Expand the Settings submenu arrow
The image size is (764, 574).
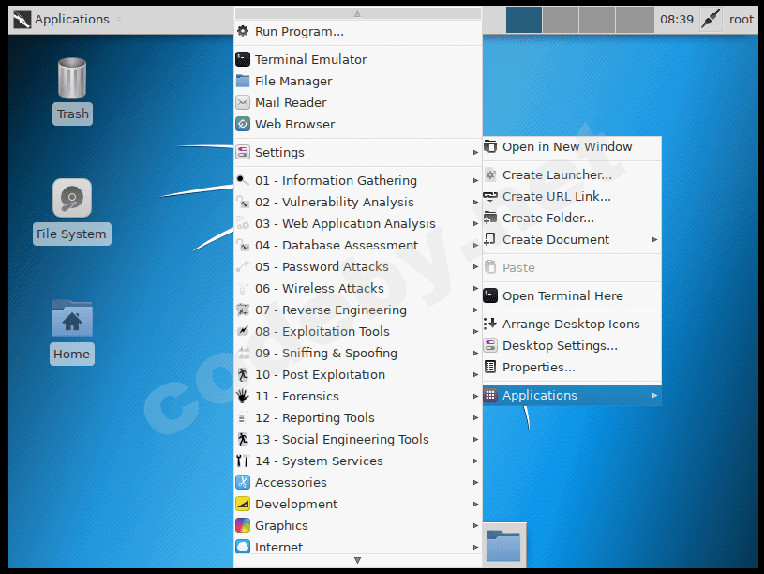pyautogui.click(x=475, y=153)
